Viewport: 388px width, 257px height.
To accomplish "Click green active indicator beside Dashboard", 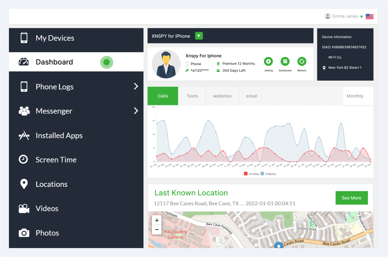I will tap(106, 62).
